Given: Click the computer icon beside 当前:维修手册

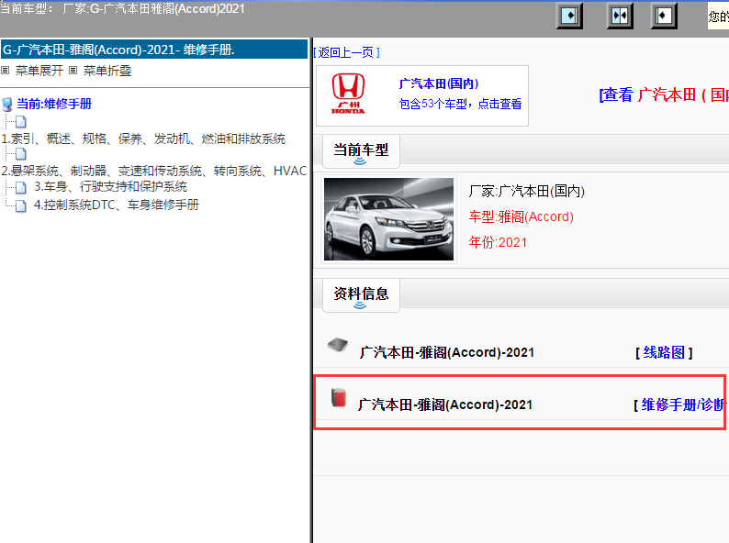Looking at the screenshot, I should 7,105.
